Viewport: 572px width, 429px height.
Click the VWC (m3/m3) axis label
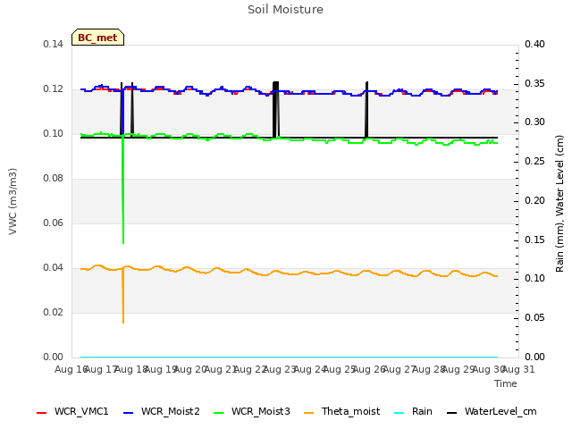[x=13, y=201]
